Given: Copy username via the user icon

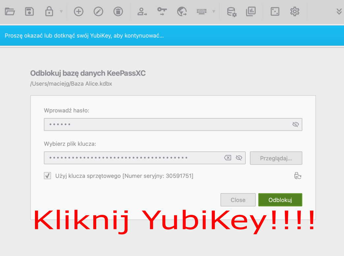Looking at the screenshot, I should click(x=142, y=12).
